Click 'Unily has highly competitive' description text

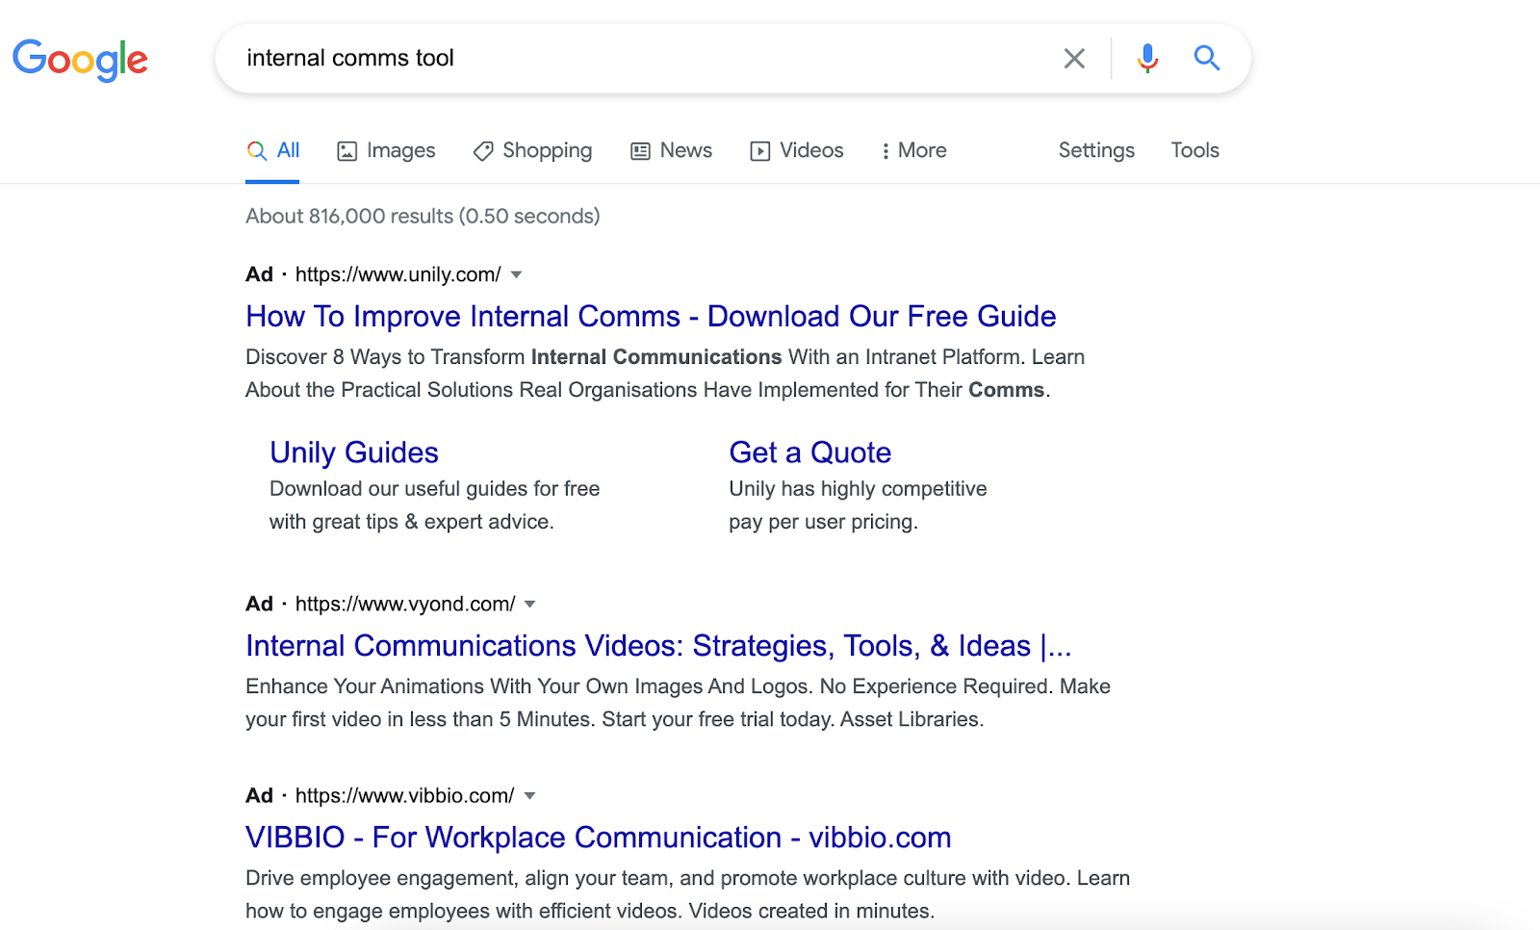point(858,505)
